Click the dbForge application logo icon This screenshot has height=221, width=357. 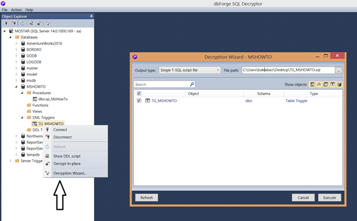click(x=3, y=4)
